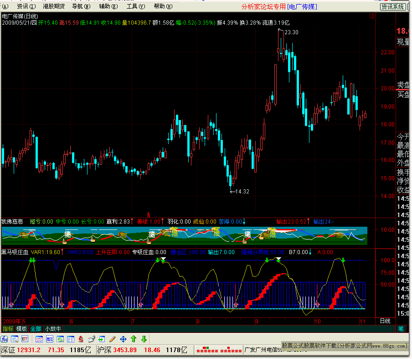Select the 小放牛 tab
Image resolution: width=412 pixels, height=359 pixels.
pyautogui.click(x=53, y=329)
